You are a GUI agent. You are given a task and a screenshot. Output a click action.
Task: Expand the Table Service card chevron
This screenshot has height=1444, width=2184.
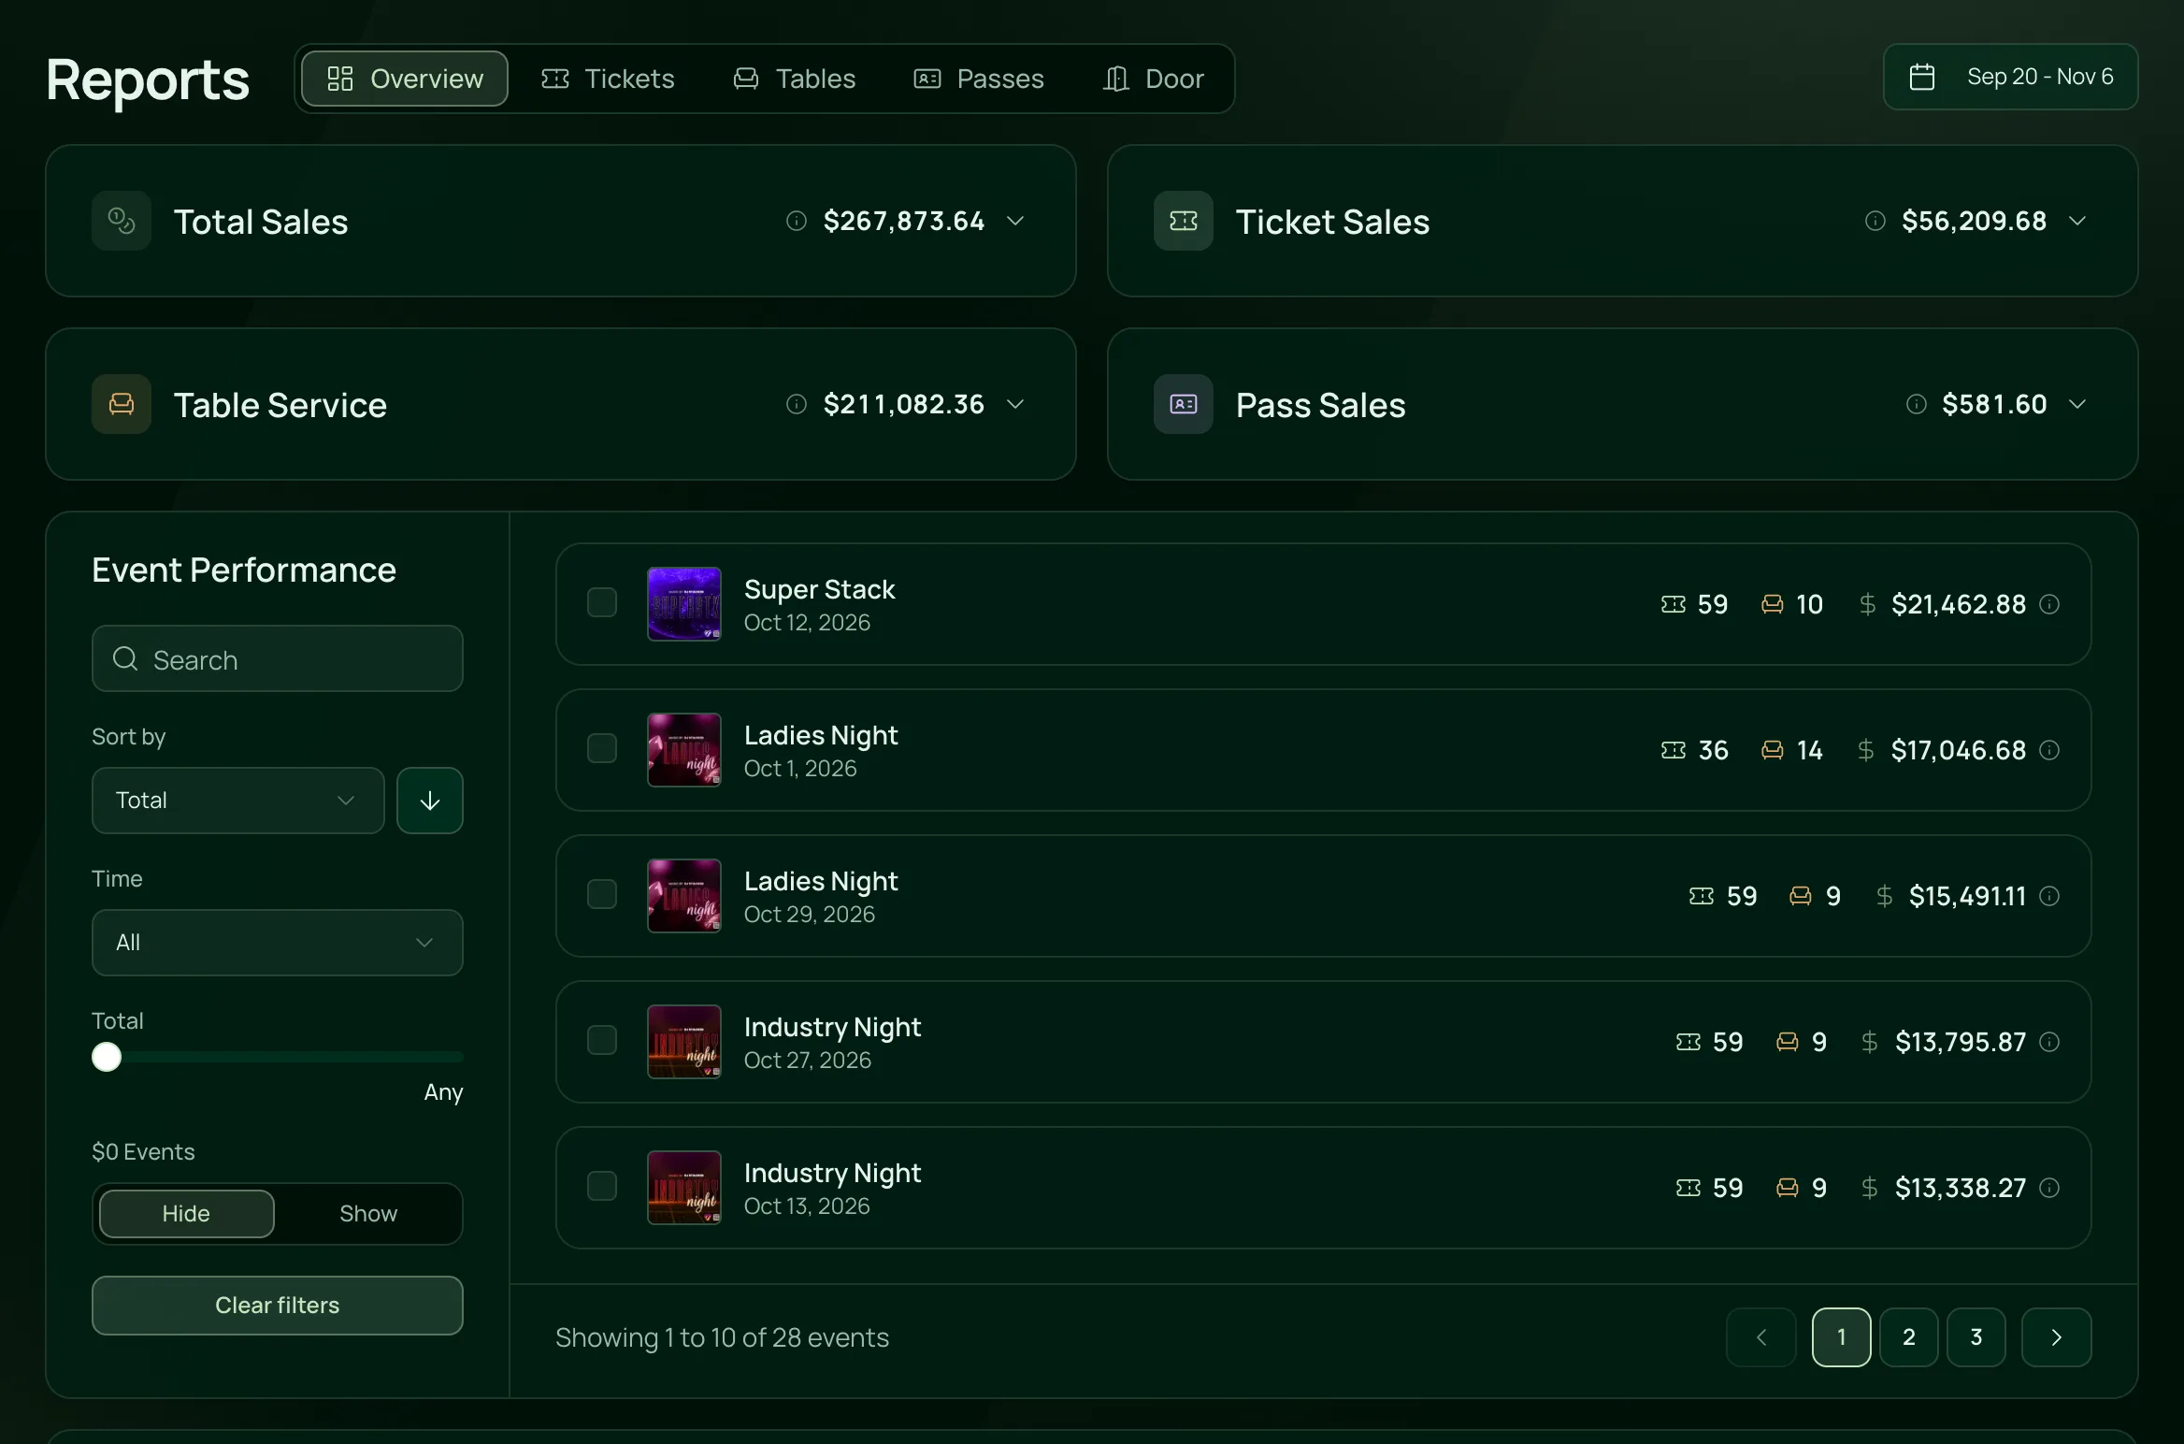coord(1015,404)
